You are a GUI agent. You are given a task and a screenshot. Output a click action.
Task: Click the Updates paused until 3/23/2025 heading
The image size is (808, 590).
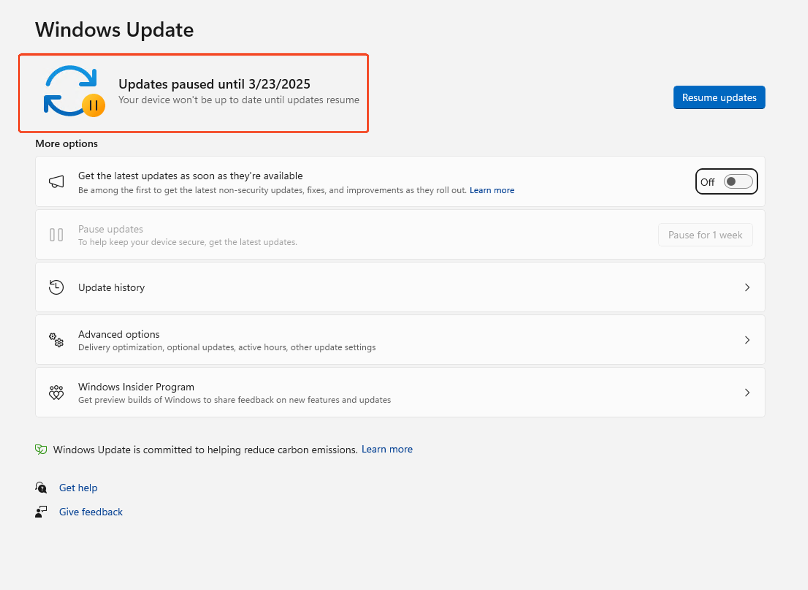point(214,84)
